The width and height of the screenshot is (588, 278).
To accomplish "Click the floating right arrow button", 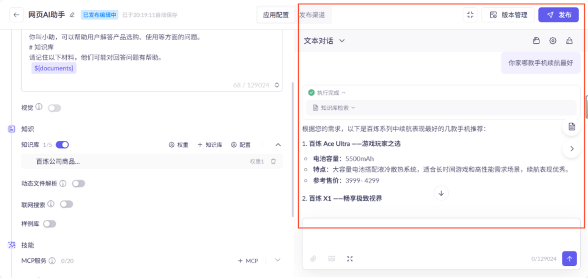I will tap(572, 148).
